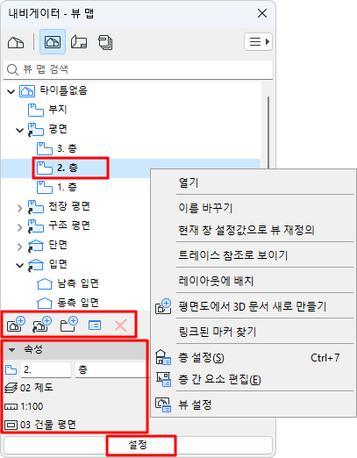The image size is (357, 458).
Task: Click the view ID field showing 2.
Action: coord(46,370)
